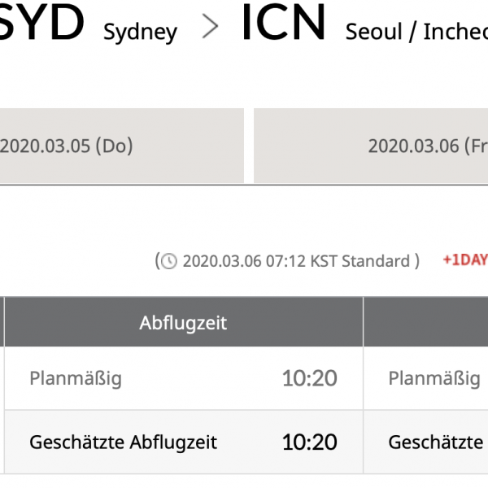Click the ICN arrival airport code
The image size is (488, 488).
click(x=284, y=22)
